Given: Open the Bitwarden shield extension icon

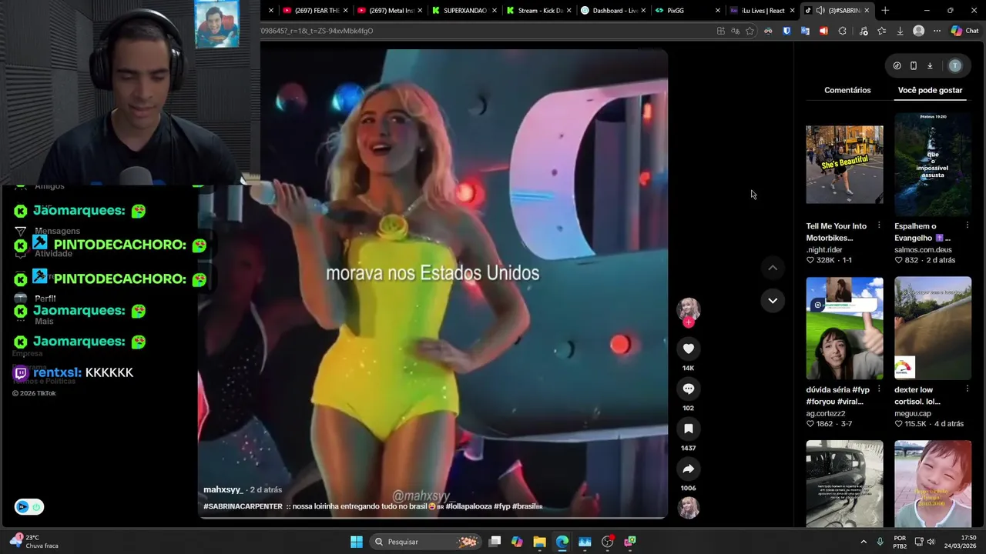Looking at the screenshot, I should (786, 31).
